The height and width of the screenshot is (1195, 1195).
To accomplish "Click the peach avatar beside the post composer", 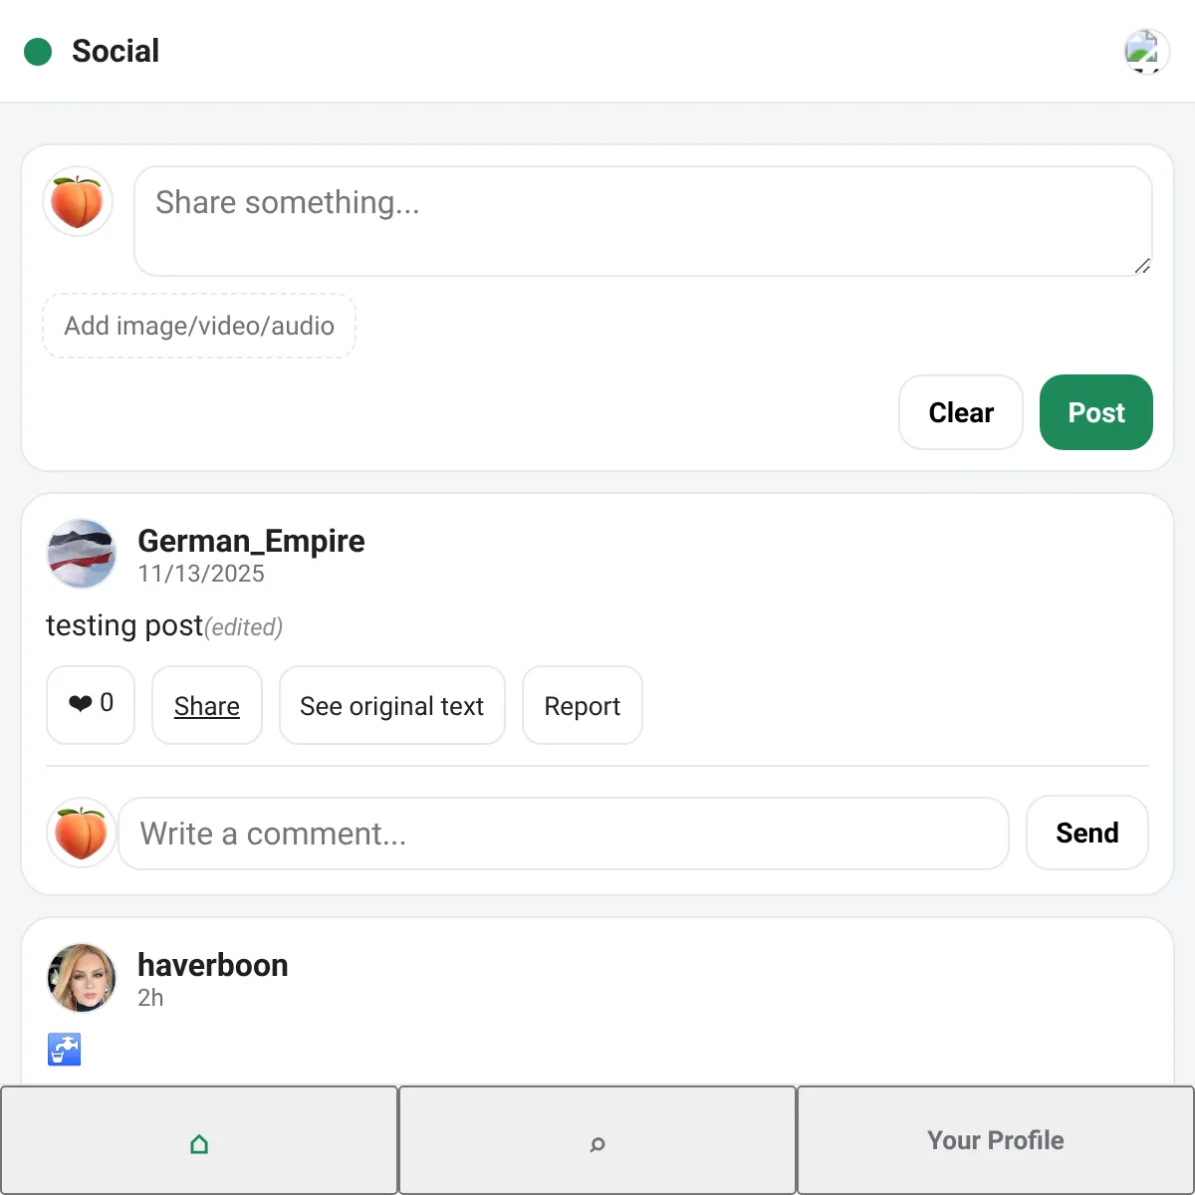I will 78,202.
